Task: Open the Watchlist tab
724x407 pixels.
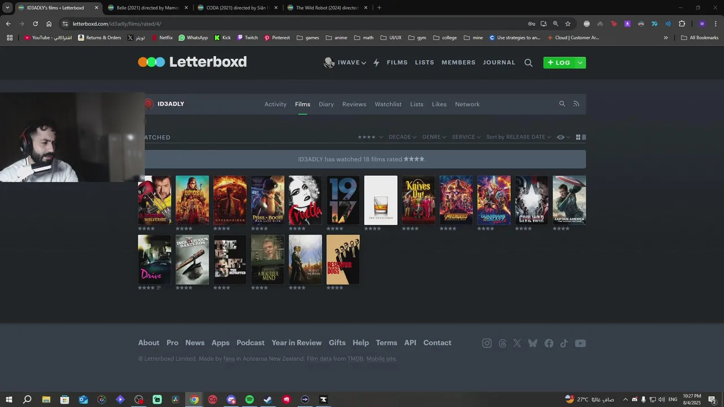Action: [388, 104]
